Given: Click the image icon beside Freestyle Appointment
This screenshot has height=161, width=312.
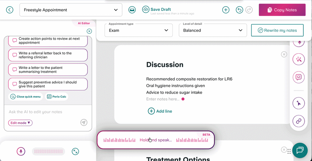Looking at the screenshot, I should pos(132,10).
